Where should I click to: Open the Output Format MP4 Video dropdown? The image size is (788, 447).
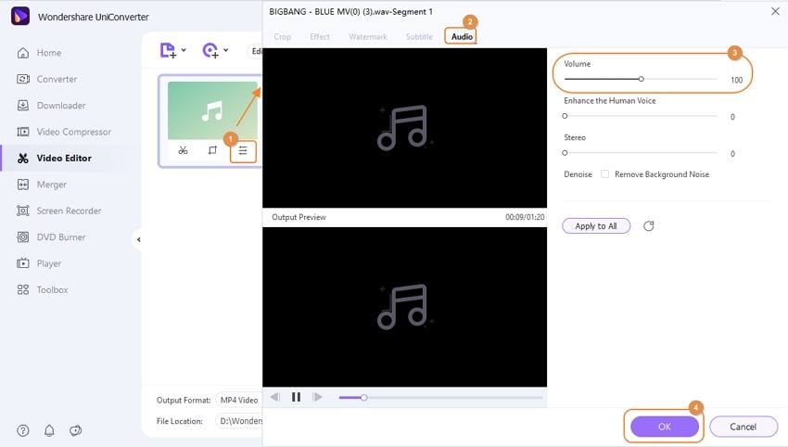[239, 401]
